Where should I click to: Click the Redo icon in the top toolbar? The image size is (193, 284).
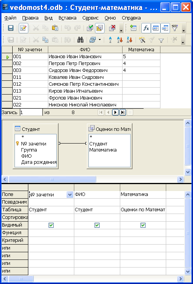pos(77,28)
